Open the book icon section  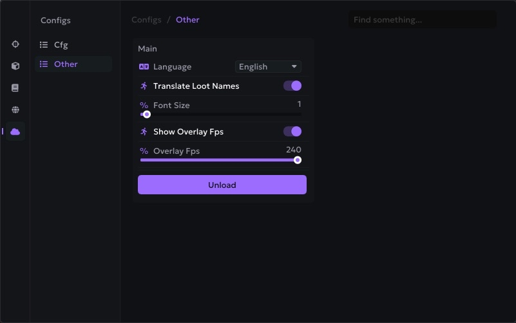tap(15, 88)
